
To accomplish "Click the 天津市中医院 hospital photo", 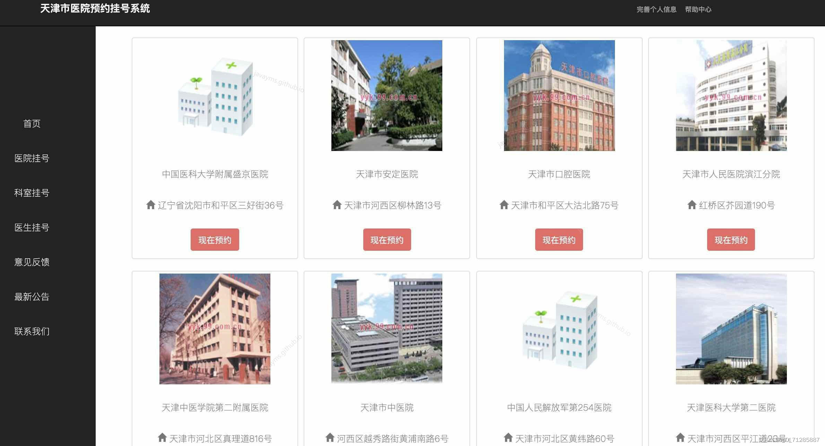I will click(387, 328).
